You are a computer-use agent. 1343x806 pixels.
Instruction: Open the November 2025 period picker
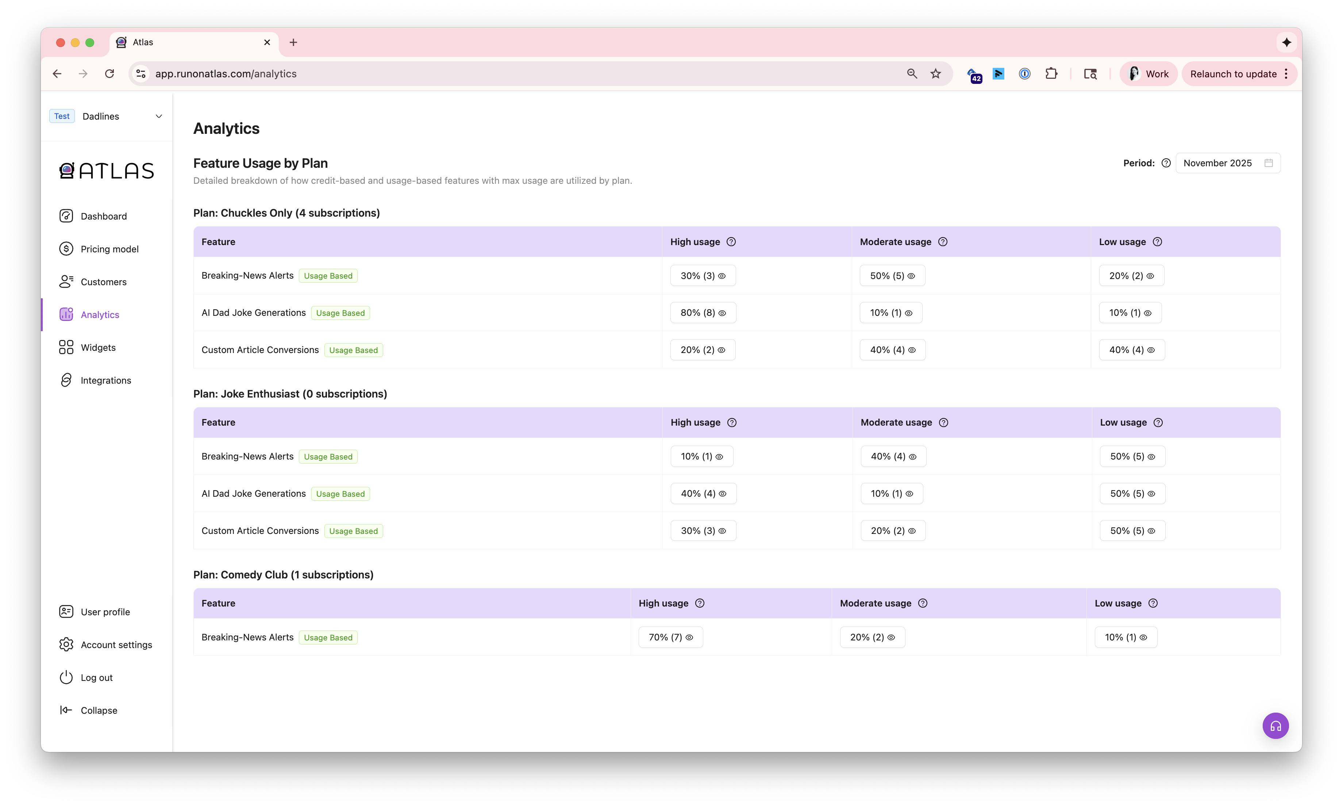point(1227,163)
